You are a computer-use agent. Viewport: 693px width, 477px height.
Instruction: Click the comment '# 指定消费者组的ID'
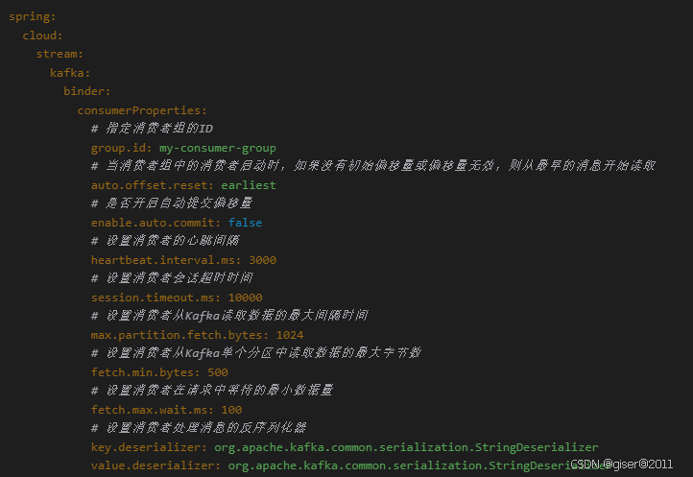152,129
